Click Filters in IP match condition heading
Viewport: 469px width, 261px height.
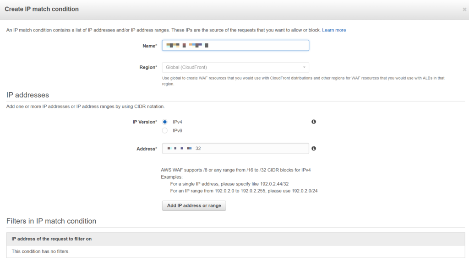(51, 221)
